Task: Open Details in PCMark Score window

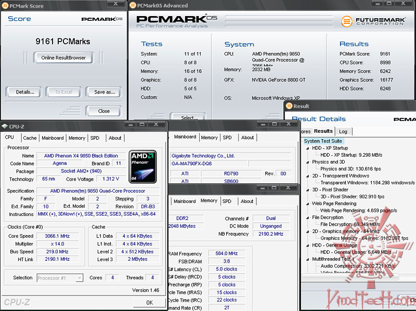Action: pos(24,92)
